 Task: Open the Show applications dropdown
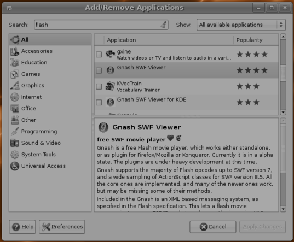point(241,25)
